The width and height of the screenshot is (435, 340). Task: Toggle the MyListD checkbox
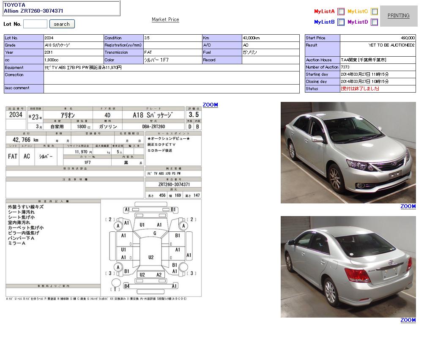tap(374, 22)
